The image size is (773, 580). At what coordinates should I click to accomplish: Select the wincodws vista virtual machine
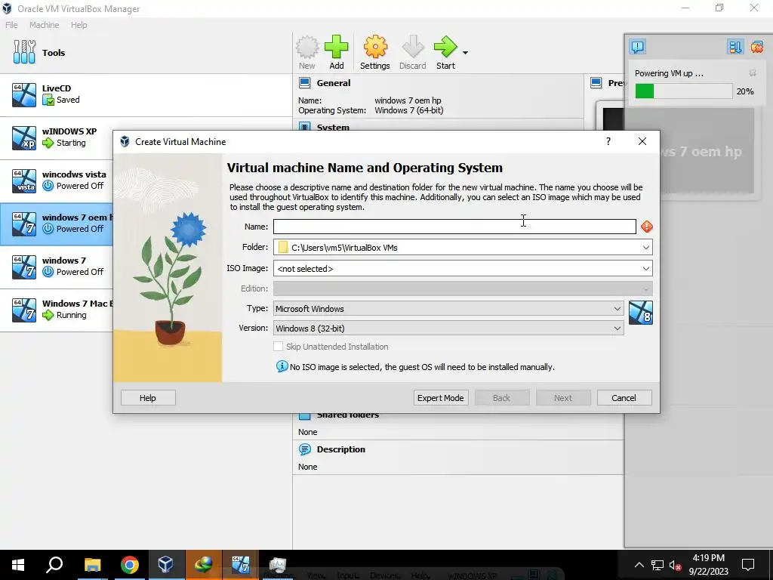56,181
